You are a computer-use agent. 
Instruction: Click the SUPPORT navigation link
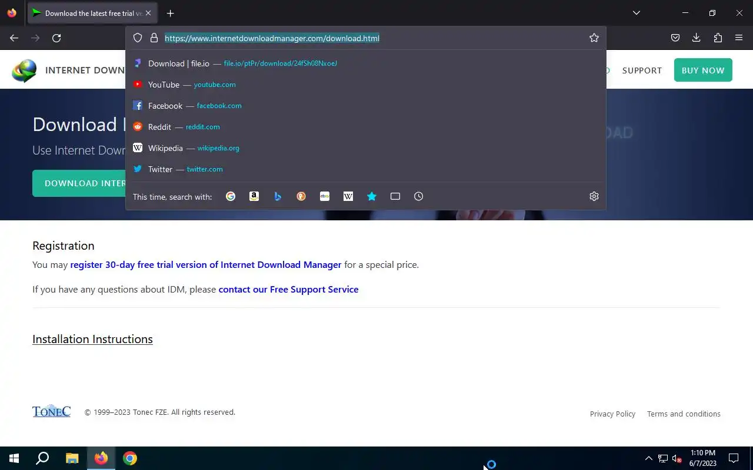(x=642, y=70)
